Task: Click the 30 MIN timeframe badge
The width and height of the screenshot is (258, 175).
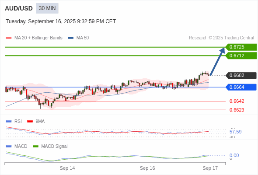Action: click(x=47, y=8)
